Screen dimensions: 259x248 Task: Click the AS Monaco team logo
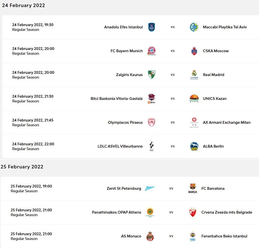150,236
